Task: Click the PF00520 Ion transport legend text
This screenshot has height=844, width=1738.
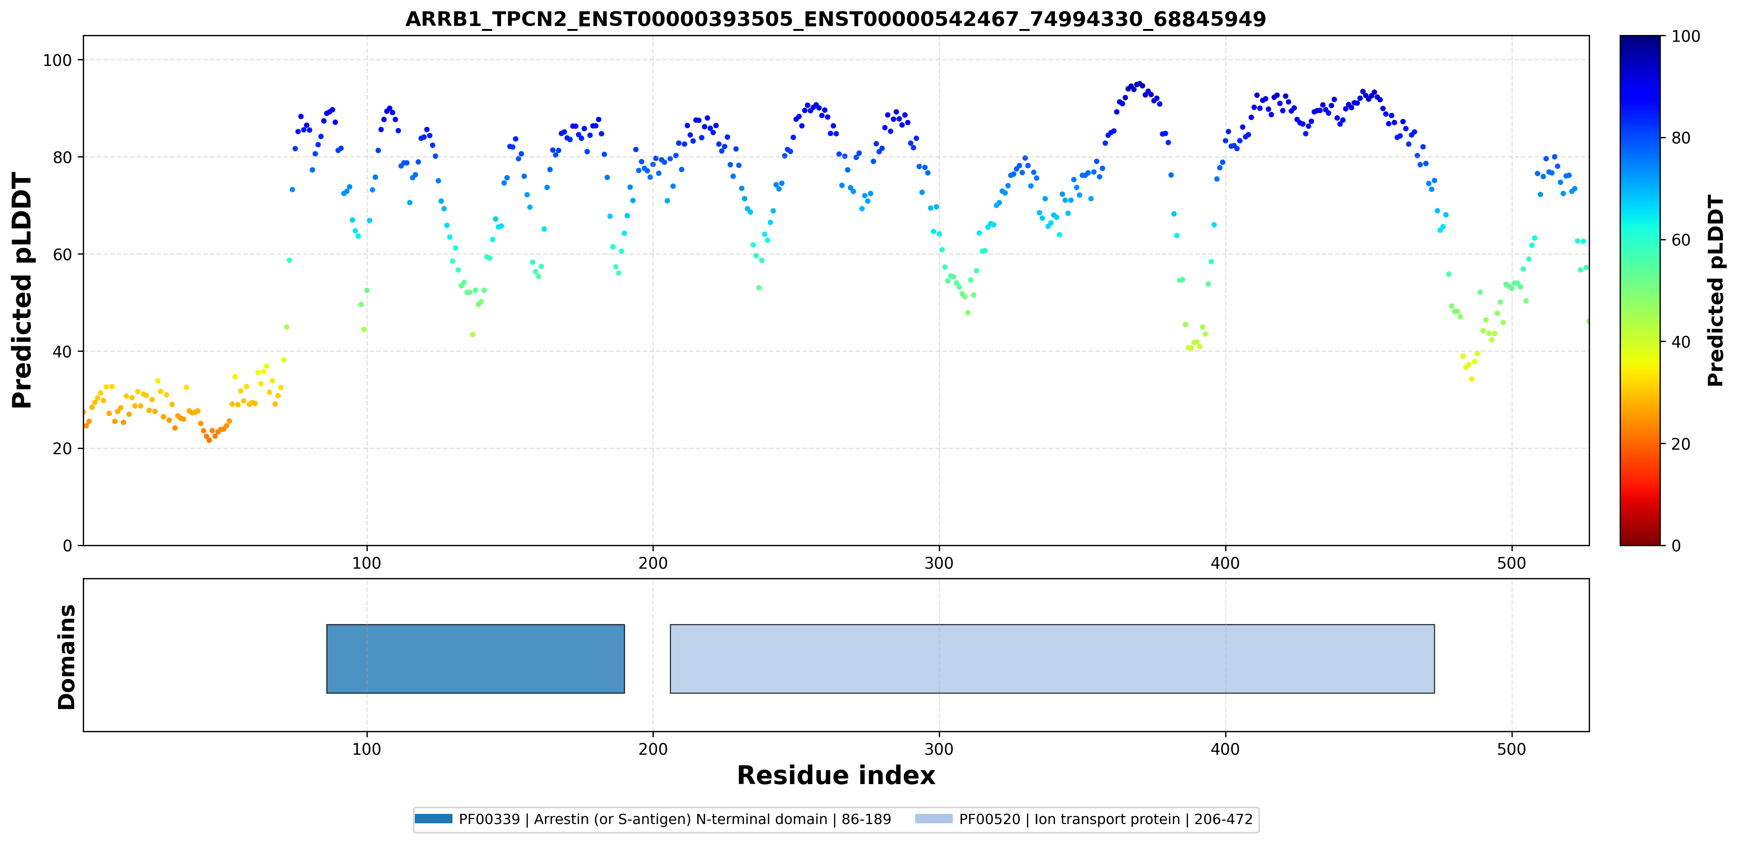Action: [1106, 819]
